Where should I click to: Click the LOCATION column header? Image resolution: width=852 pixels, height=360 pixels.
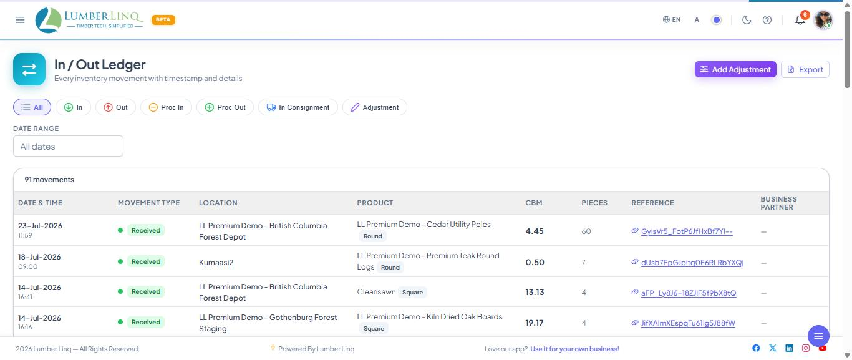pyautogui.click(x=218, y=203)
